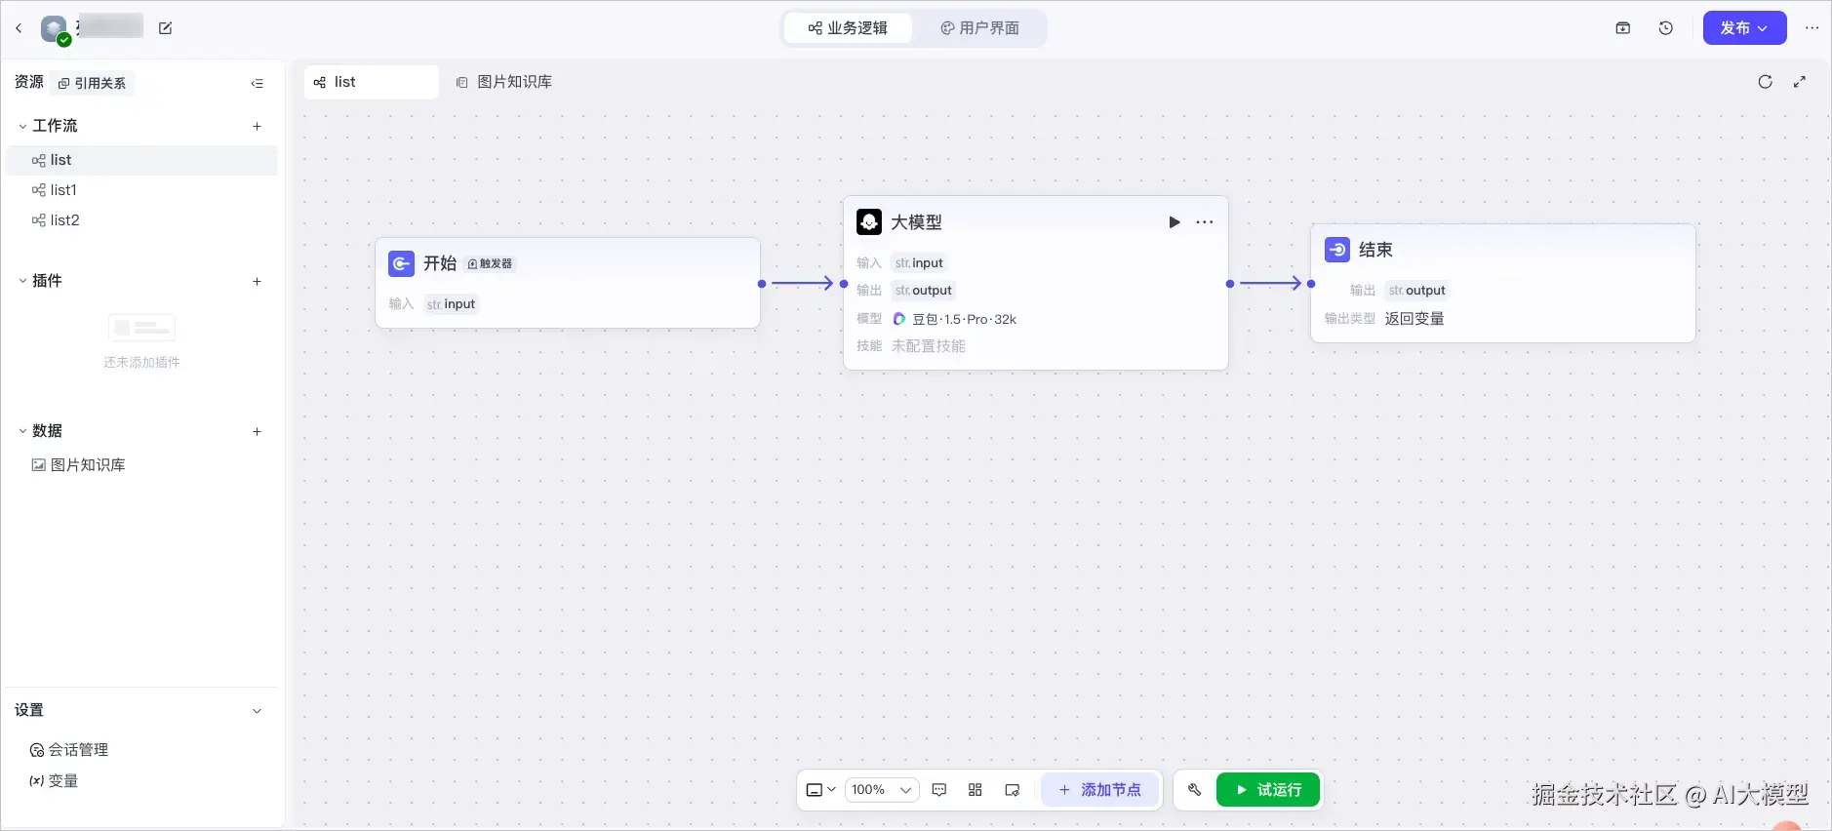Collapse the 插件 section
Image resolution: width=1832 pixels, height=831 pixels.
(x=22, y=281)
